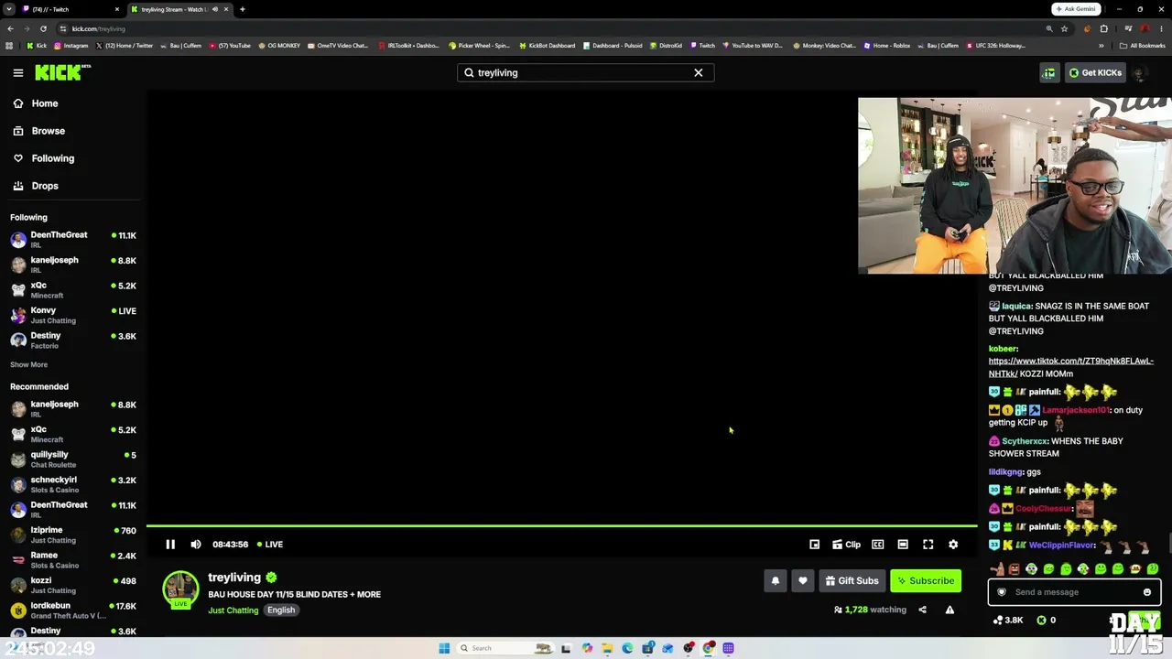Open the Just Chatting category link
1172x659 pixels.
[x=233, y=610]
